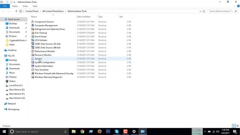The width and height of the screenshot is (240, 135).
Task: Open the View ribbon tab
Action: pyautogui.click(x=35, y=6)
